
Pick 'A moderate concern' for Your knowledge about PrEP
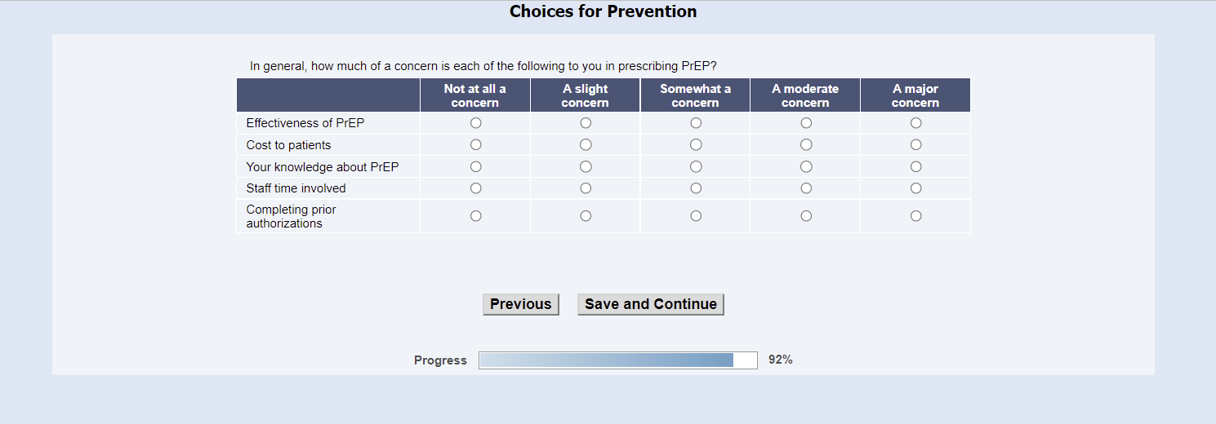coord(806,166)
